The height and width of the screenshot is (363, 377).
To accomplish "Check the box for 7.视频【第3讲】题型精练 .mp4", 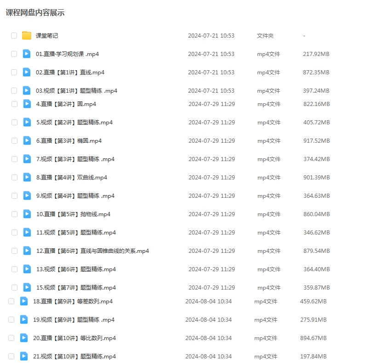I will click(14, 159).
